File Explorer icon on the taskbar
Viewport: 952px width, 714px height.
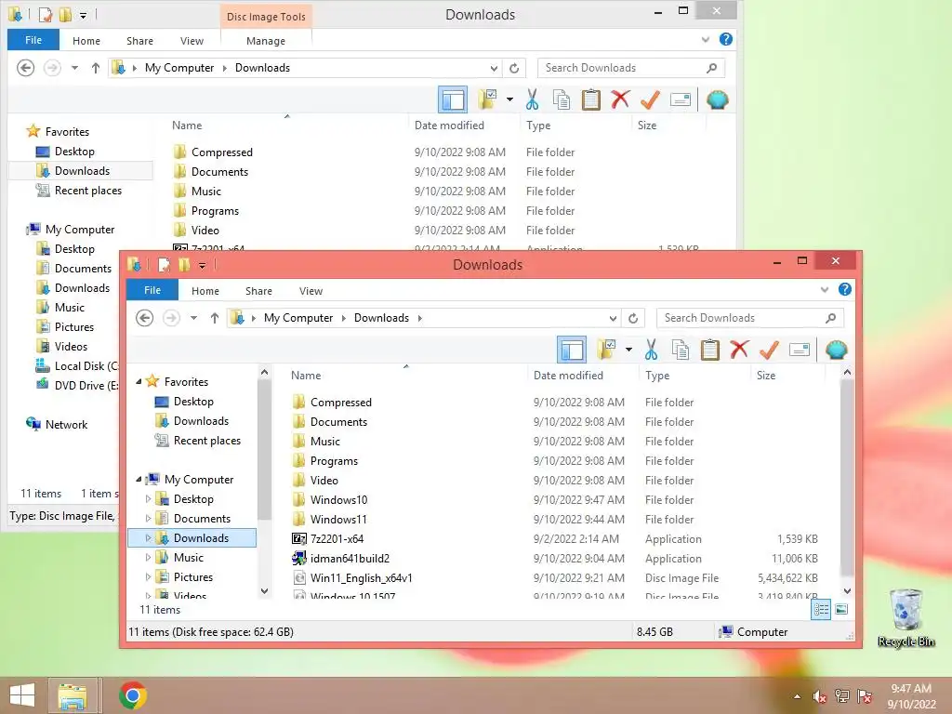point(73,695)
